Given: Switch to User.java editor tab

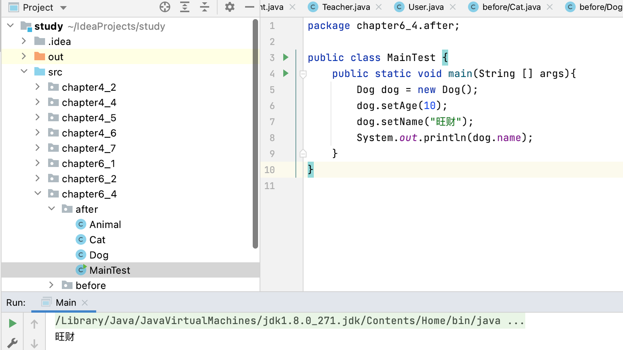Looking at the screenshot, I should 426,7.
